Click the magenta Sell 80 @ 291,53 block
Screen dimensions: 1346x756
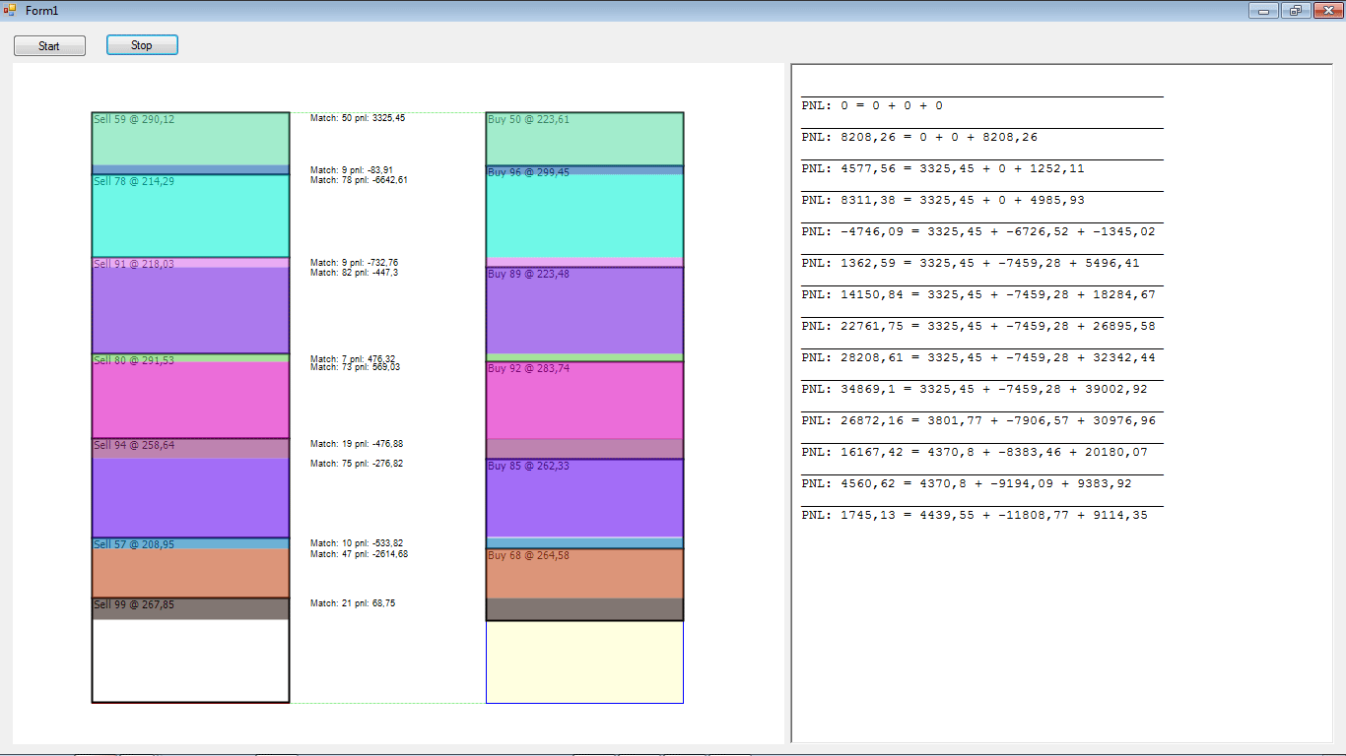pyautogui.click(x=190, y=399)
